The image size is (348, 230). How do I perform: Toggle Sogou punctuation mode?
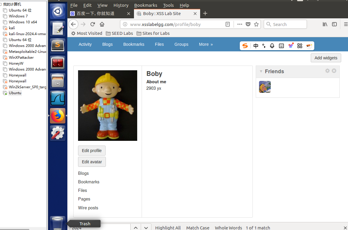click(264, 46)
